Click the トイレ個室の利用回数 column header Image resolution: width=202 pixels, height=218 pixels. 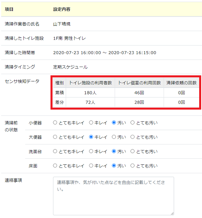point(139,83)
